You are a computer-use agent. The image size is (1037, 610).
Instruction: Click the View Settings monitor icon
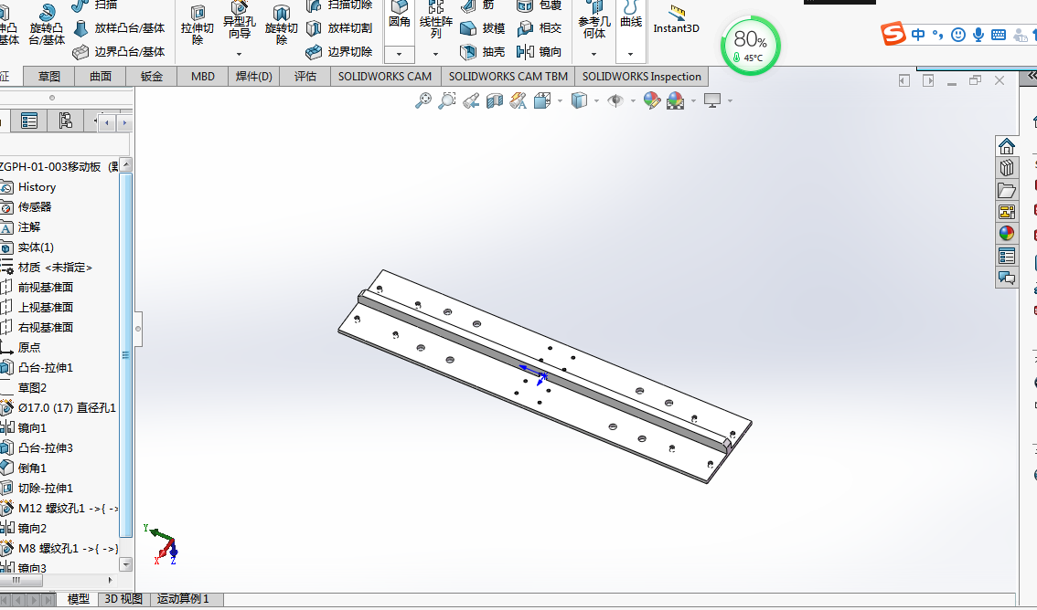click(712, 100)
